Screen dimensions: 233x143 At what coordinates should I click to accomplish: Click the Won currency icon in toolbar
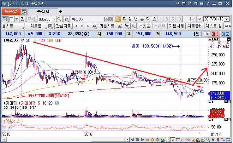(x=126, y=26)
